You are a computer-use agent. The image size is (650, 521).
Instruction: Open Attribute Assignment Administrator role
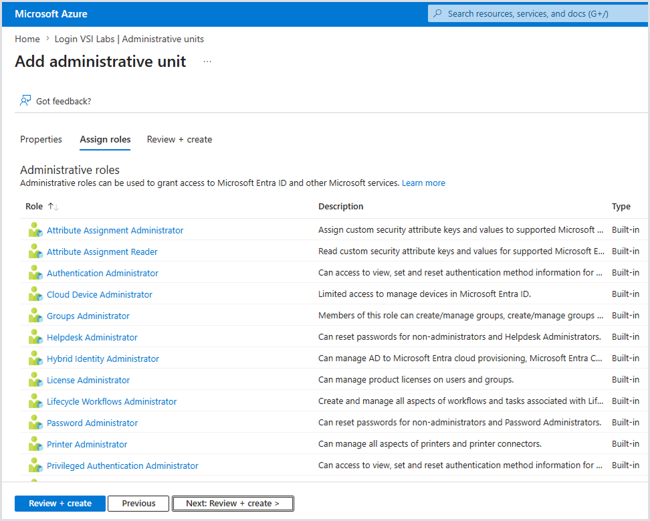[x=115, y=230]
